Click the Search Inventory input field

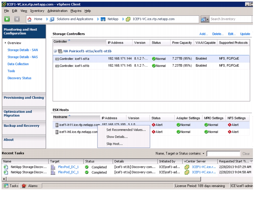(231, 19)
